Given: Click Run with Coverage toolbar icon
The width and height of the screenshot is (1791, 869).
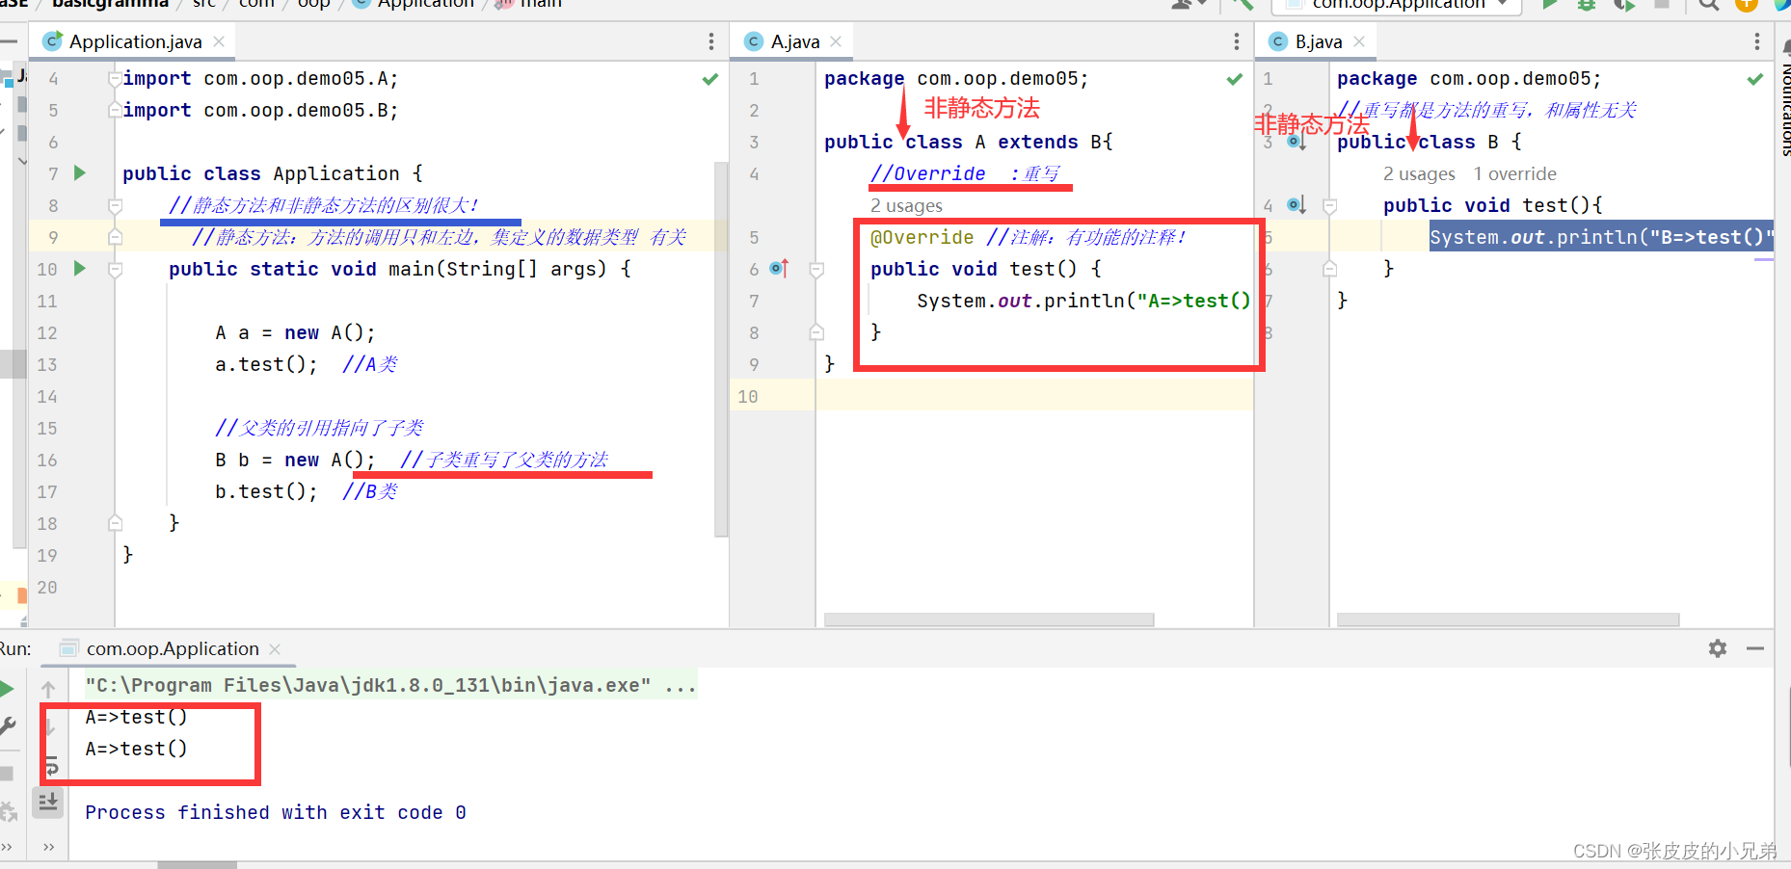Looking at the screenshot, I should (1624, 4).
